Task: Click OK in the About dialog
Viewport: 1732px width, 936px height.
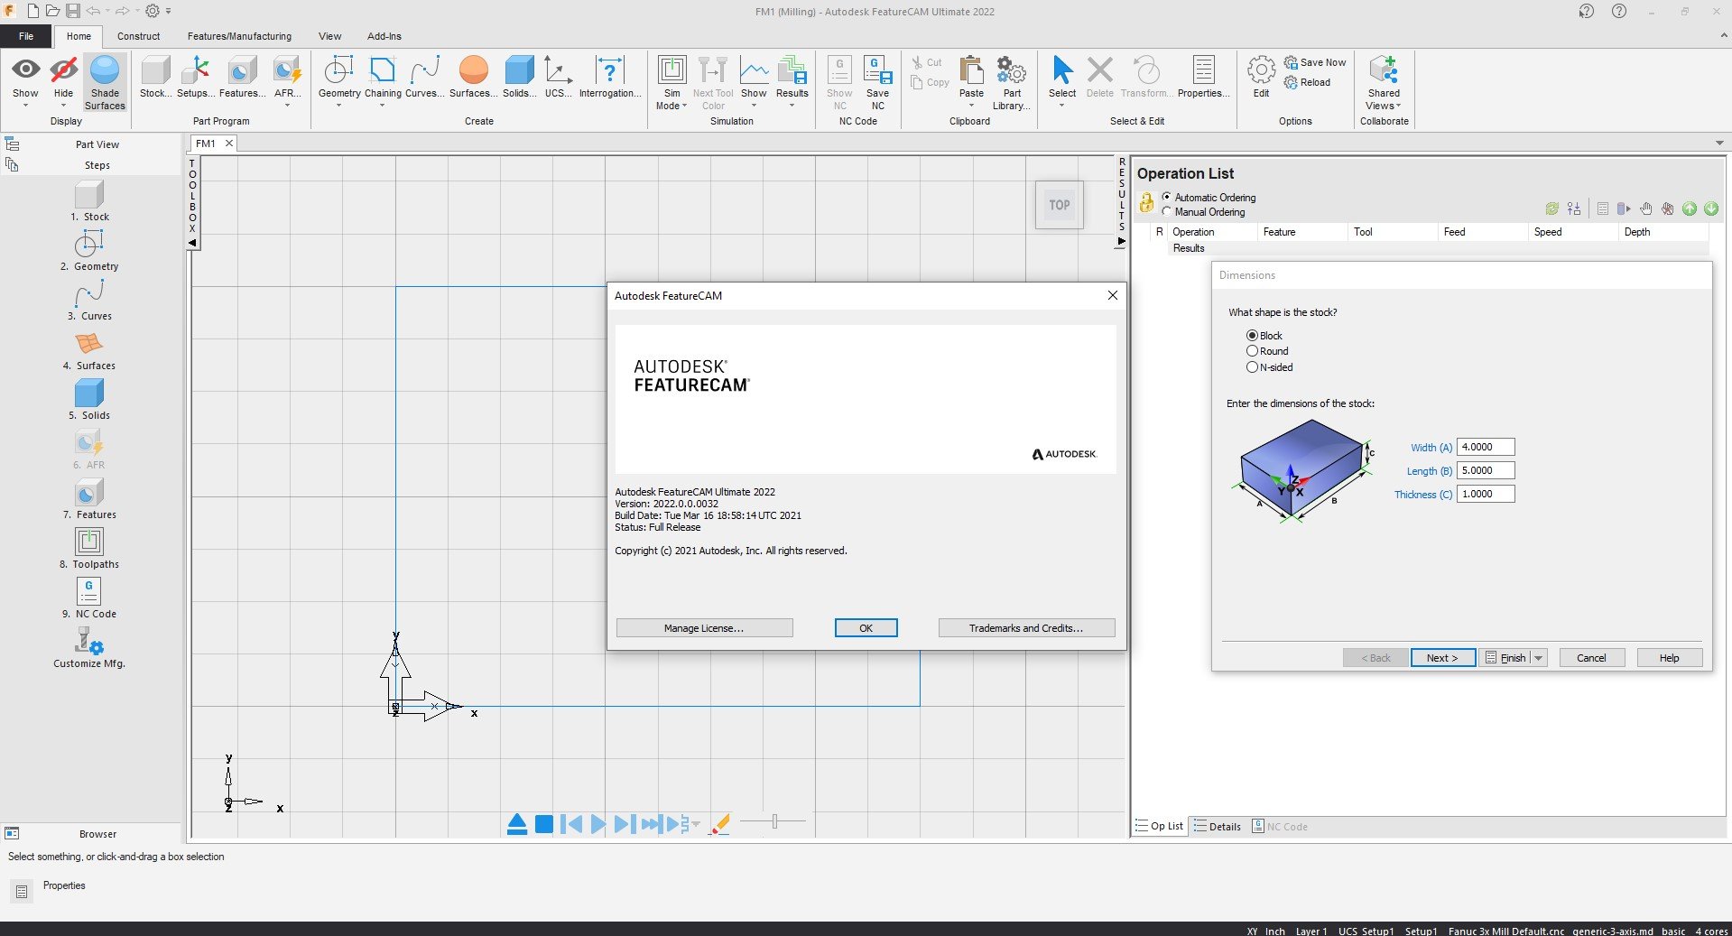Action: [x=866, y=628]
